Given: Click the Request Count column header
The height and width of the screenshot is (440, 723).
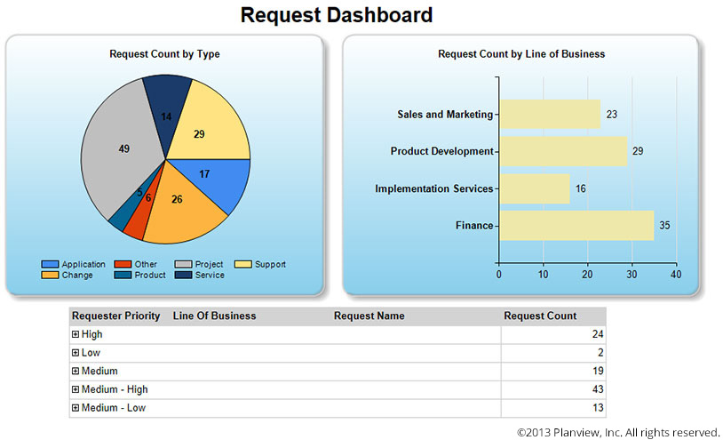Looking at the screenshot, I should click(540, 316).
